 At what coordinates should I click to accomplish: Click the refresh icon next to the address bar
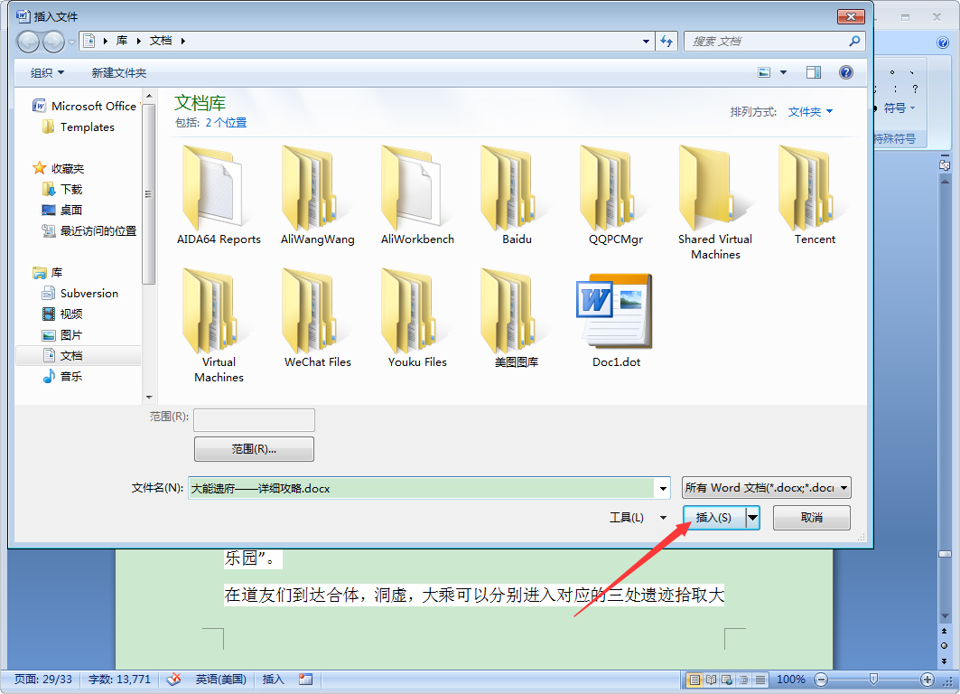pos(666,41)
